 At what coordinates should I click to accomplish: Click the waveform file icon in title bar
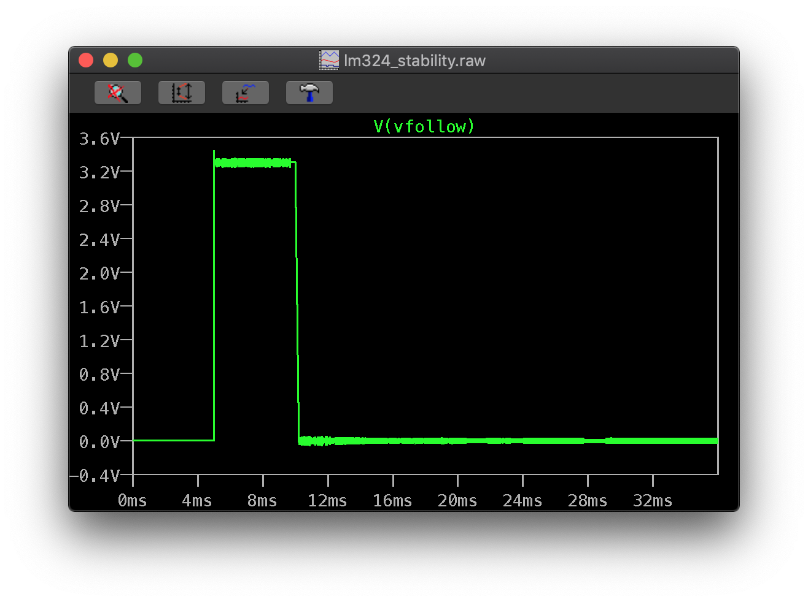(329, 60)
